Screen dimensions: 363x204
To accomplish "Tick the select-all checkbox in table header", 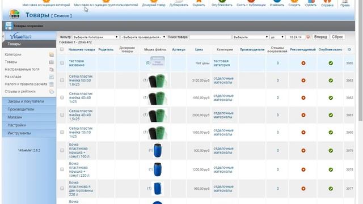I will 62,49.
